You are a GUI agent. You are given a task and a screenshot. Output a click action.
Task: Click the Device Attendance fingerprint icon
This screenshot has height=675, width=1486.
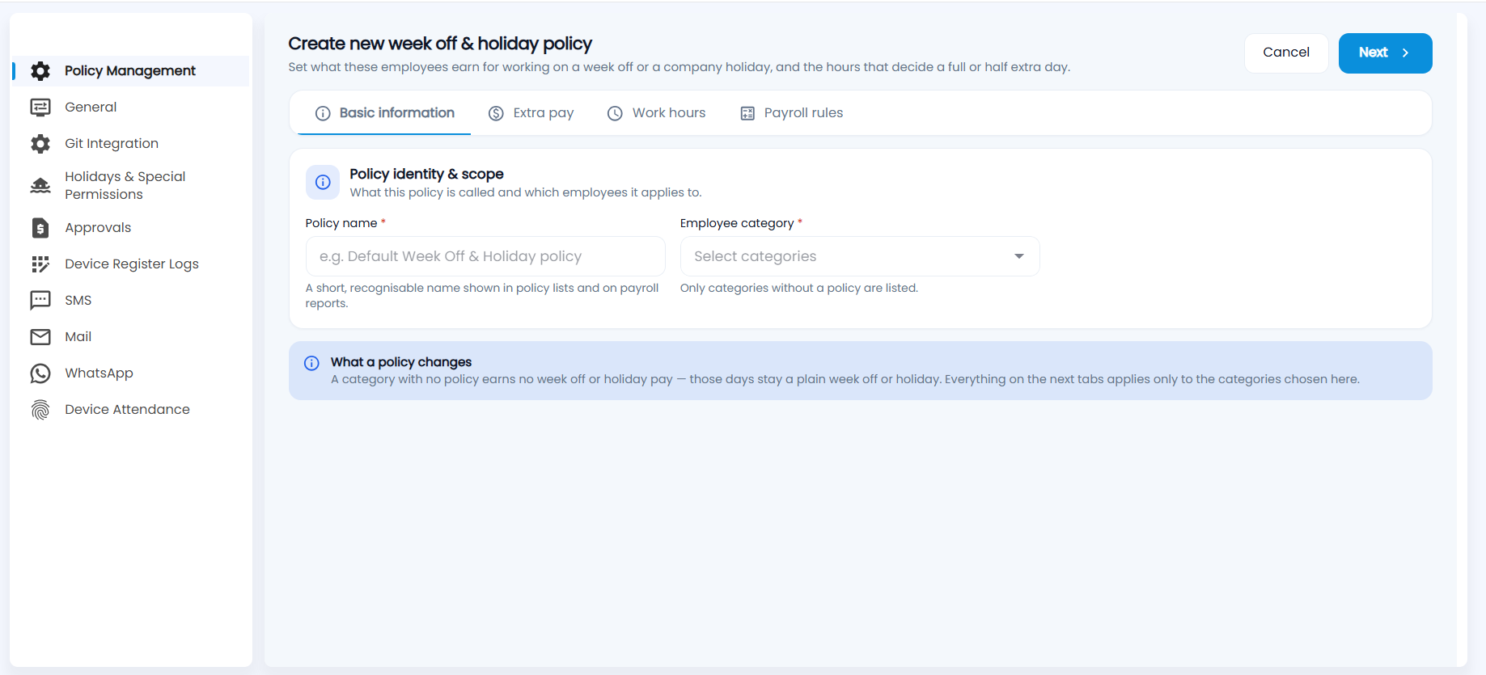point(40,410)
